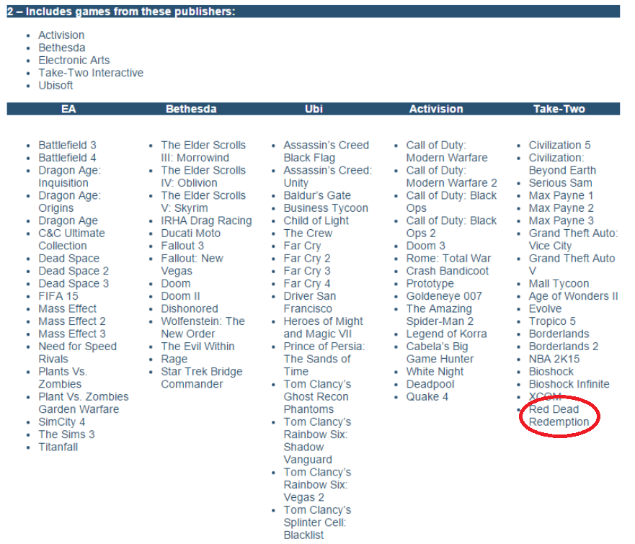
Task: Select 'Electronic Arts' in the publishers list
Action: pyautogui.click(x=74, y=61)
